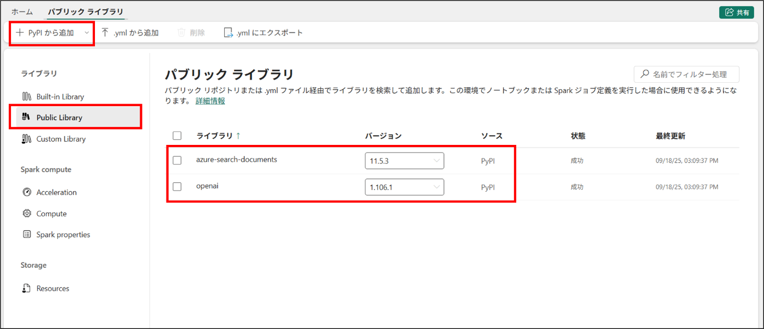Click the export file icon for .yml にエクスポート
764x329 pixels.
(x=229, y=33)
